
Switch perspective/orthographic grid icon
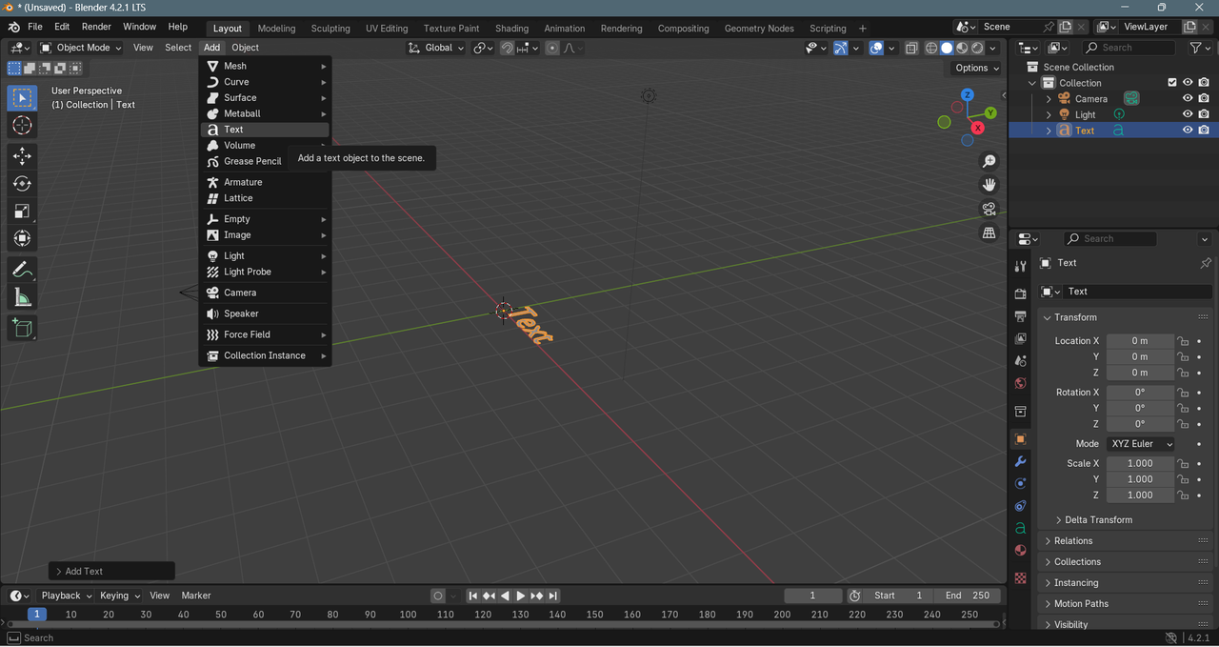(x=989, y=233)
